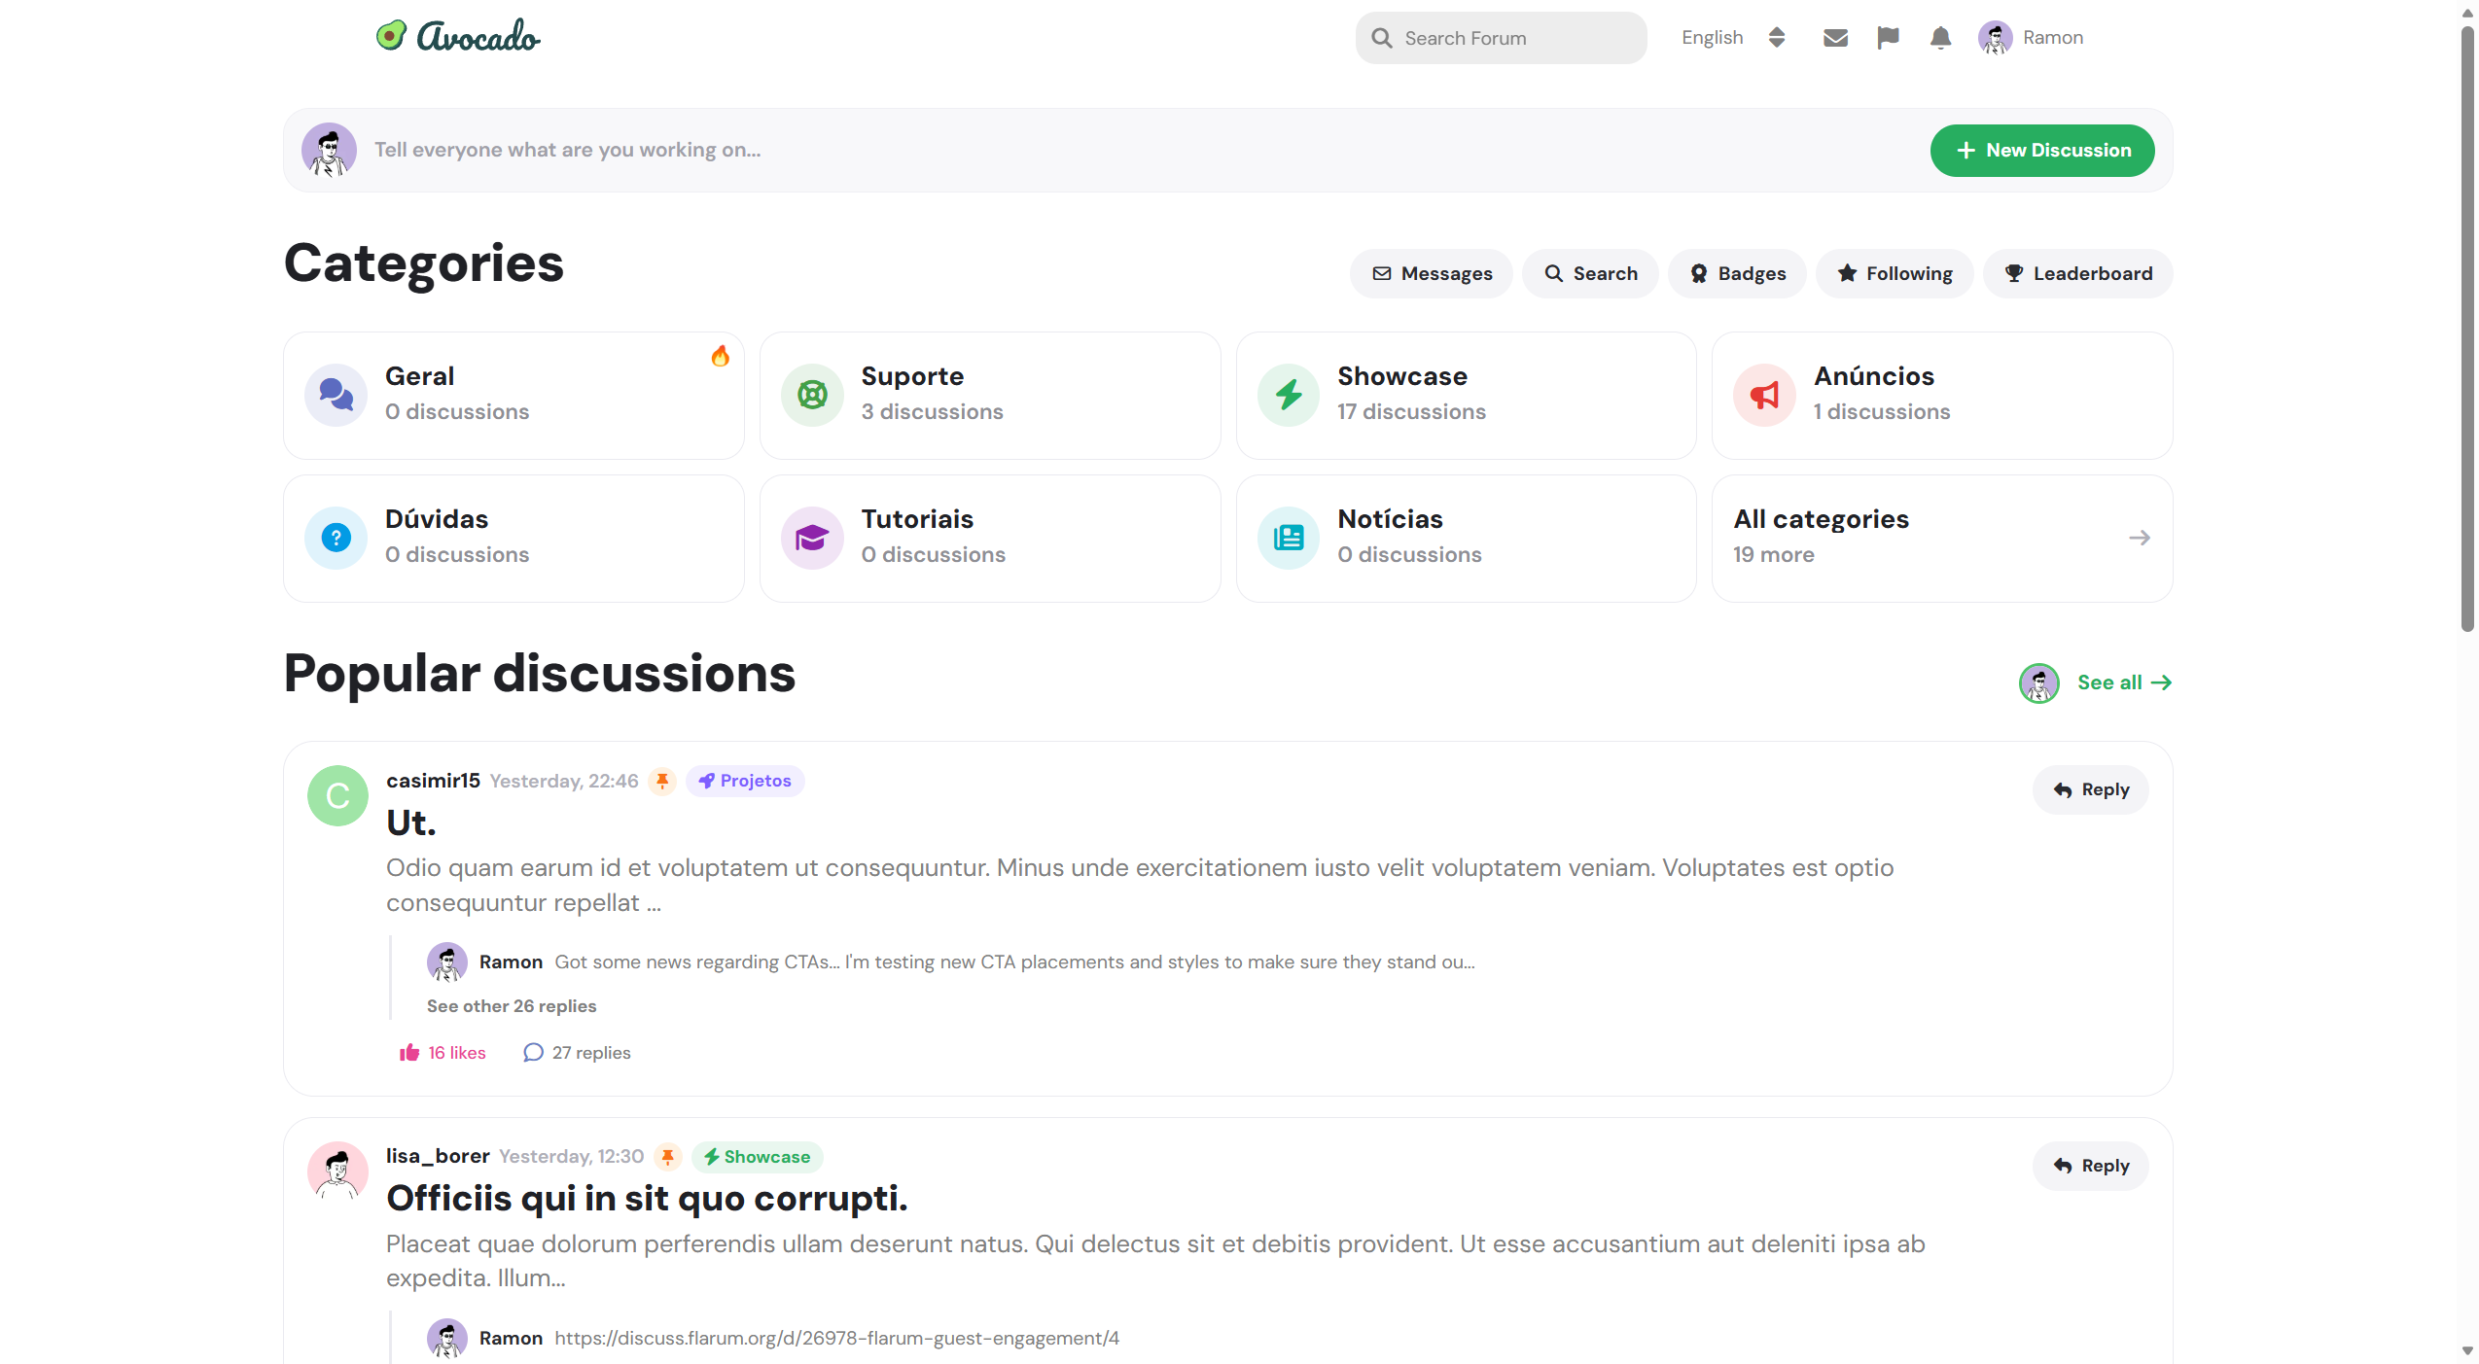
Task: Open the Projetos tag
Action: (x=745, y=781)
